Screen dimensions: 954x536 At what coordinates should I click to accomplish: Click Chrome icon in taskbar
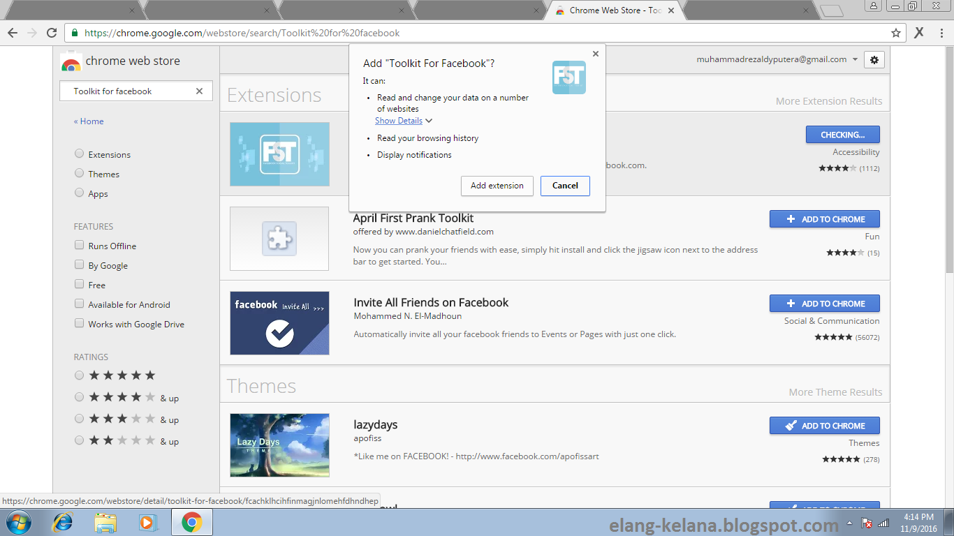click(191, 522)
